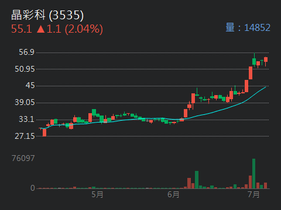Click the percentage change (2.04%)
The width and height of the screenshot is (281, 210).
(84, 29)
